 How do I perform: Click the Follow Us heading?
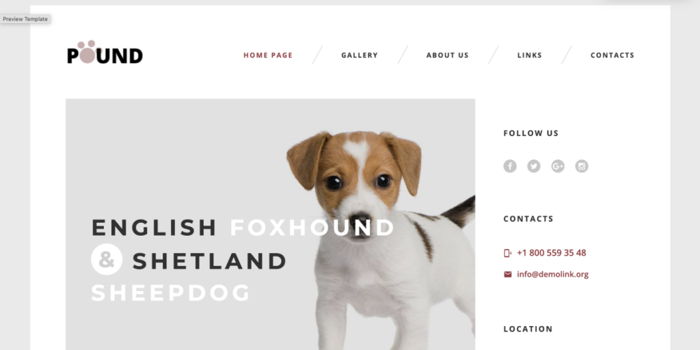[x=530, y=133]
